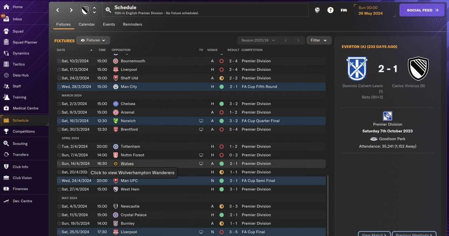The height and width of the screenshot is (236, 449).
Task: Open the Fixtures view dropdown
Action: pyautogui.click(x=93, y=40)
